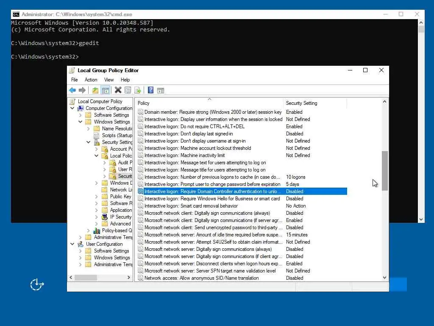Toggle Show/Hide Console Tree icon
Screen dimensions: 434x326
click(105, 90)
